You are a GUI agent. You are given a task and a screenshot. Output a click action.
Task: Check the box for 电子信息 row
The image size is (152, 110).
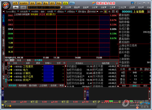[9, 77]
